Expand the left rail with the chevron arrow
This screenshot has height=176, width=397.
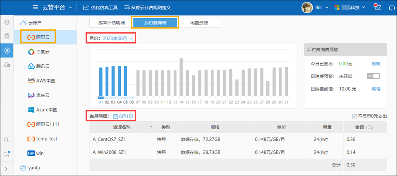click(7, 169)
